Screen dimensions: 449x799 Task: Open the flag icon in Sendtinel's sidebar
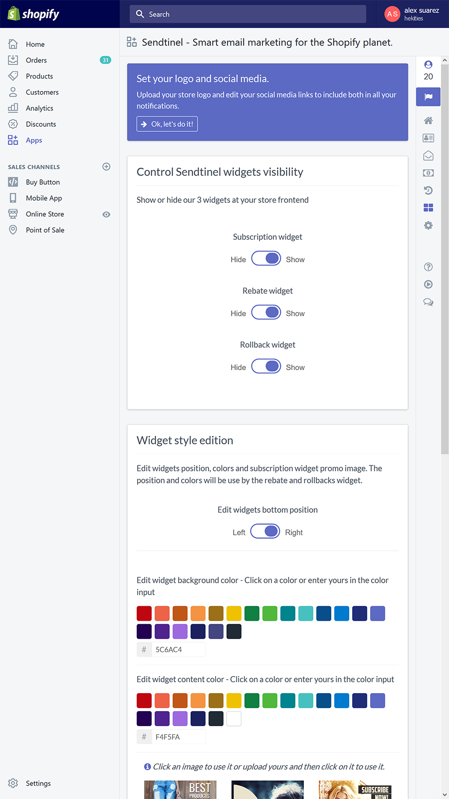tap(428, 97)
